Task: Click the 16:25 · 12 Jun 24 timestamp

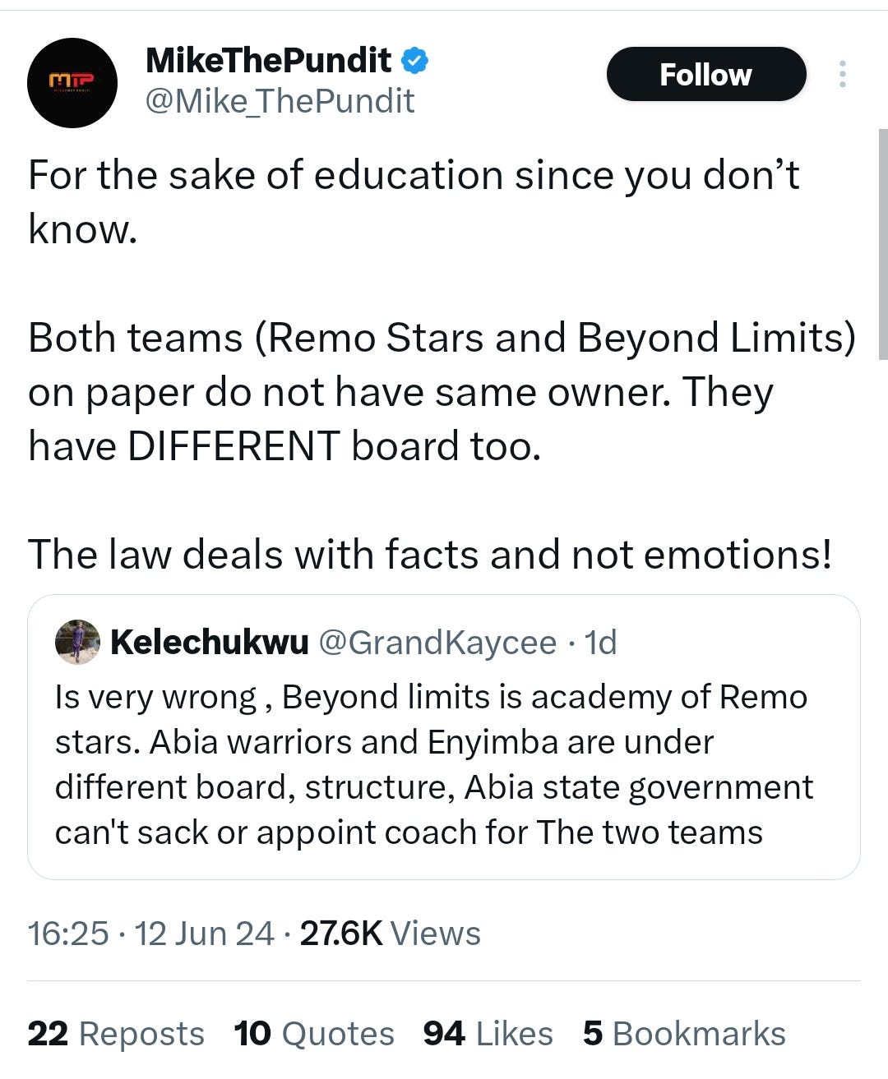Action: (x=150, y=934)
